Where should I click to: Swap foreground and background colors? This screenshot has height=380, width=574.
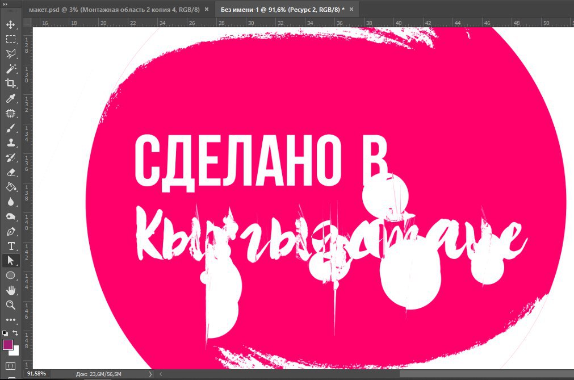pos(15,333)
